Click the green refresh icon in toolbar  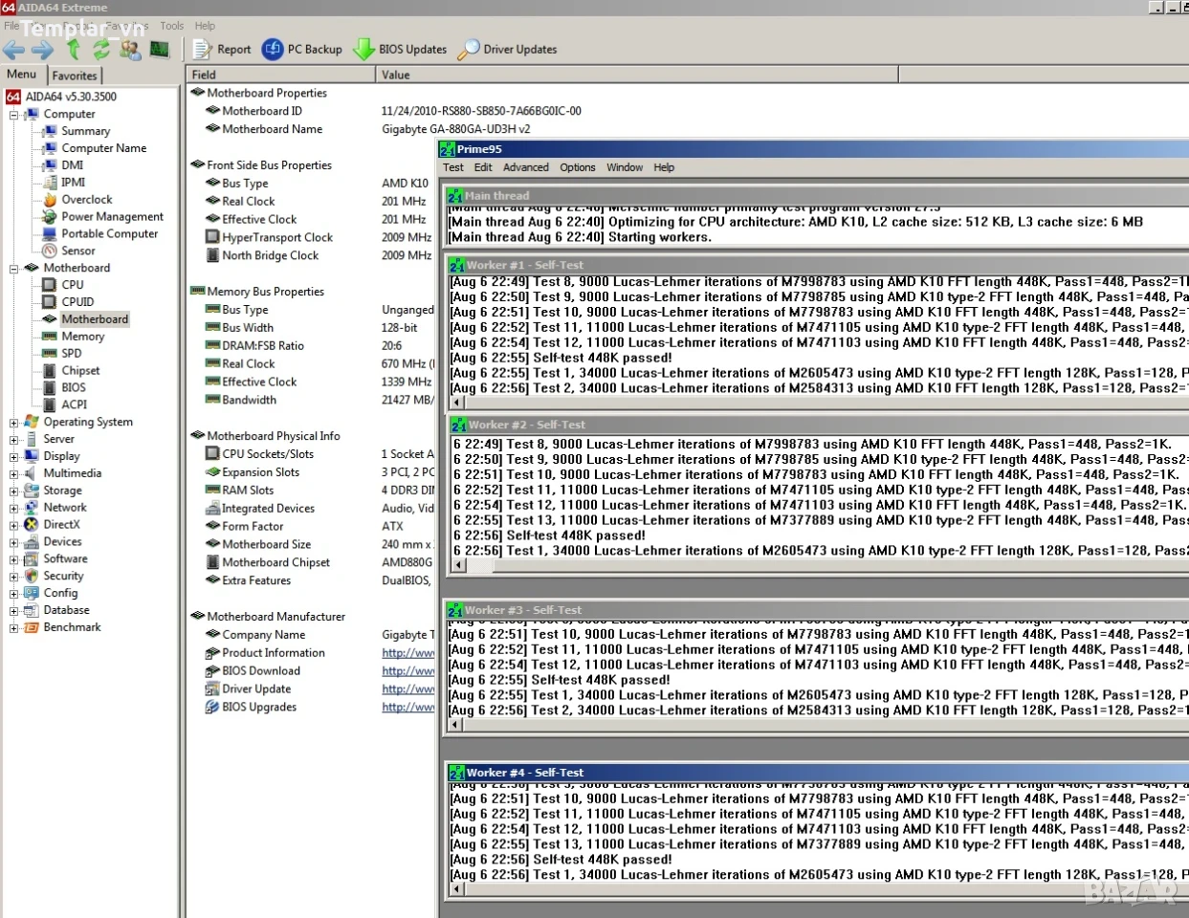[101, 50]
